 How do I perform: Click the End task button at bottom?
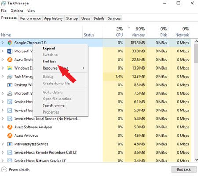[184, 170]
